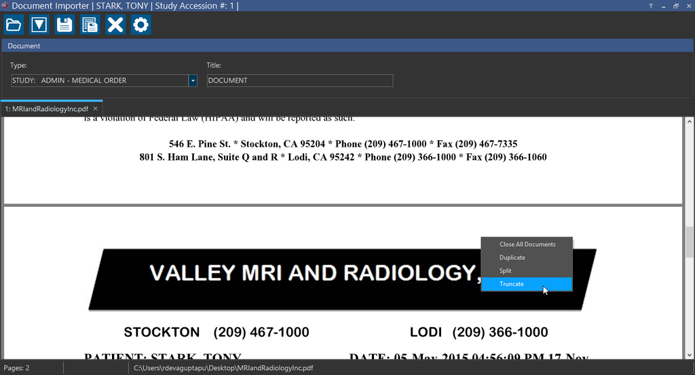Choose Close All Documents from context menu
Viewport: 695px width, 375px height.
click(x=527, y=244)
